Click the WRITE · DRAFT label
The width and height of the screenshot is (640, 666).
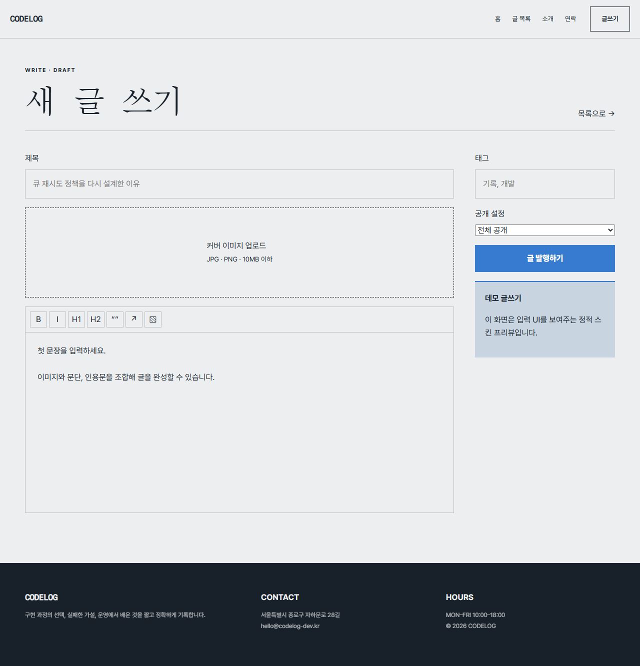(50, 70)
